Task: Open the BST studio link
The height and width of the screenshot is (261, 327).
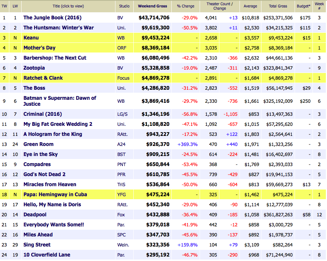Action: 121,155
